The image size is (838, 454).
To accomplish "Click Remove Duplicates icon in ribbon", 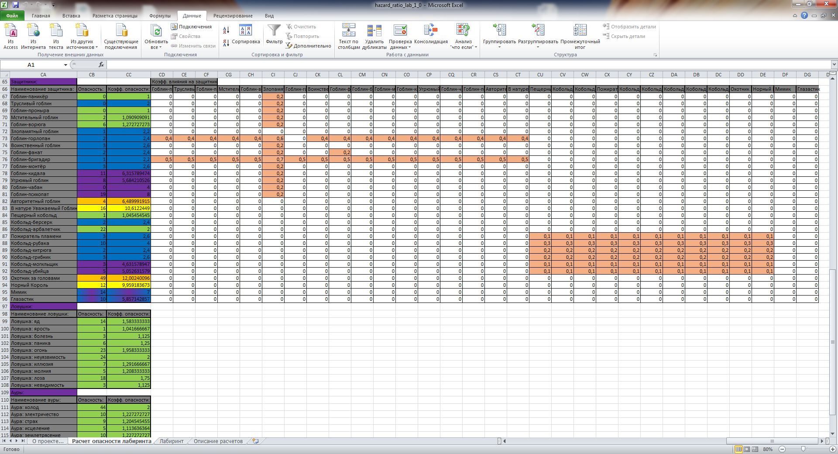I will (374, 31).
